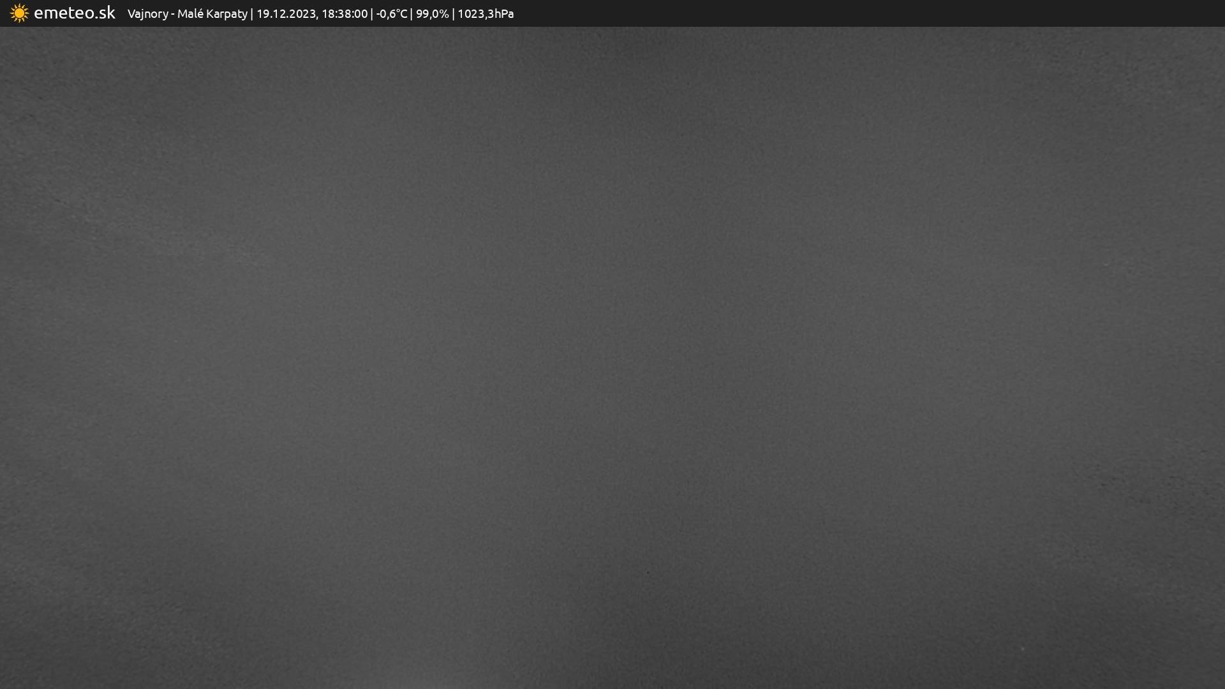This screenshot has width=1225, height=689.
Task: Click the small black speck in the image
Action: click(648, 572)
